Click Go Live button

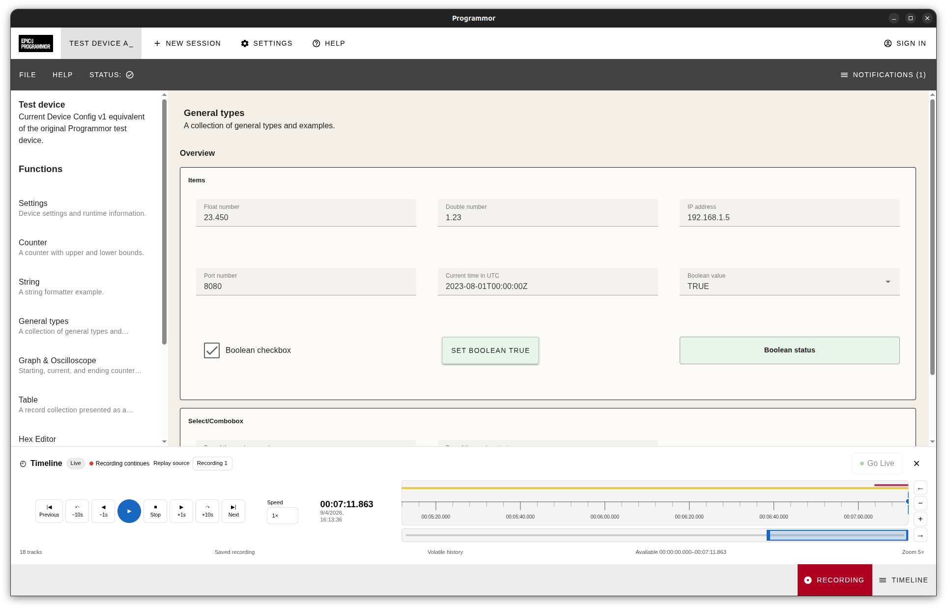[x=877, y=463]
